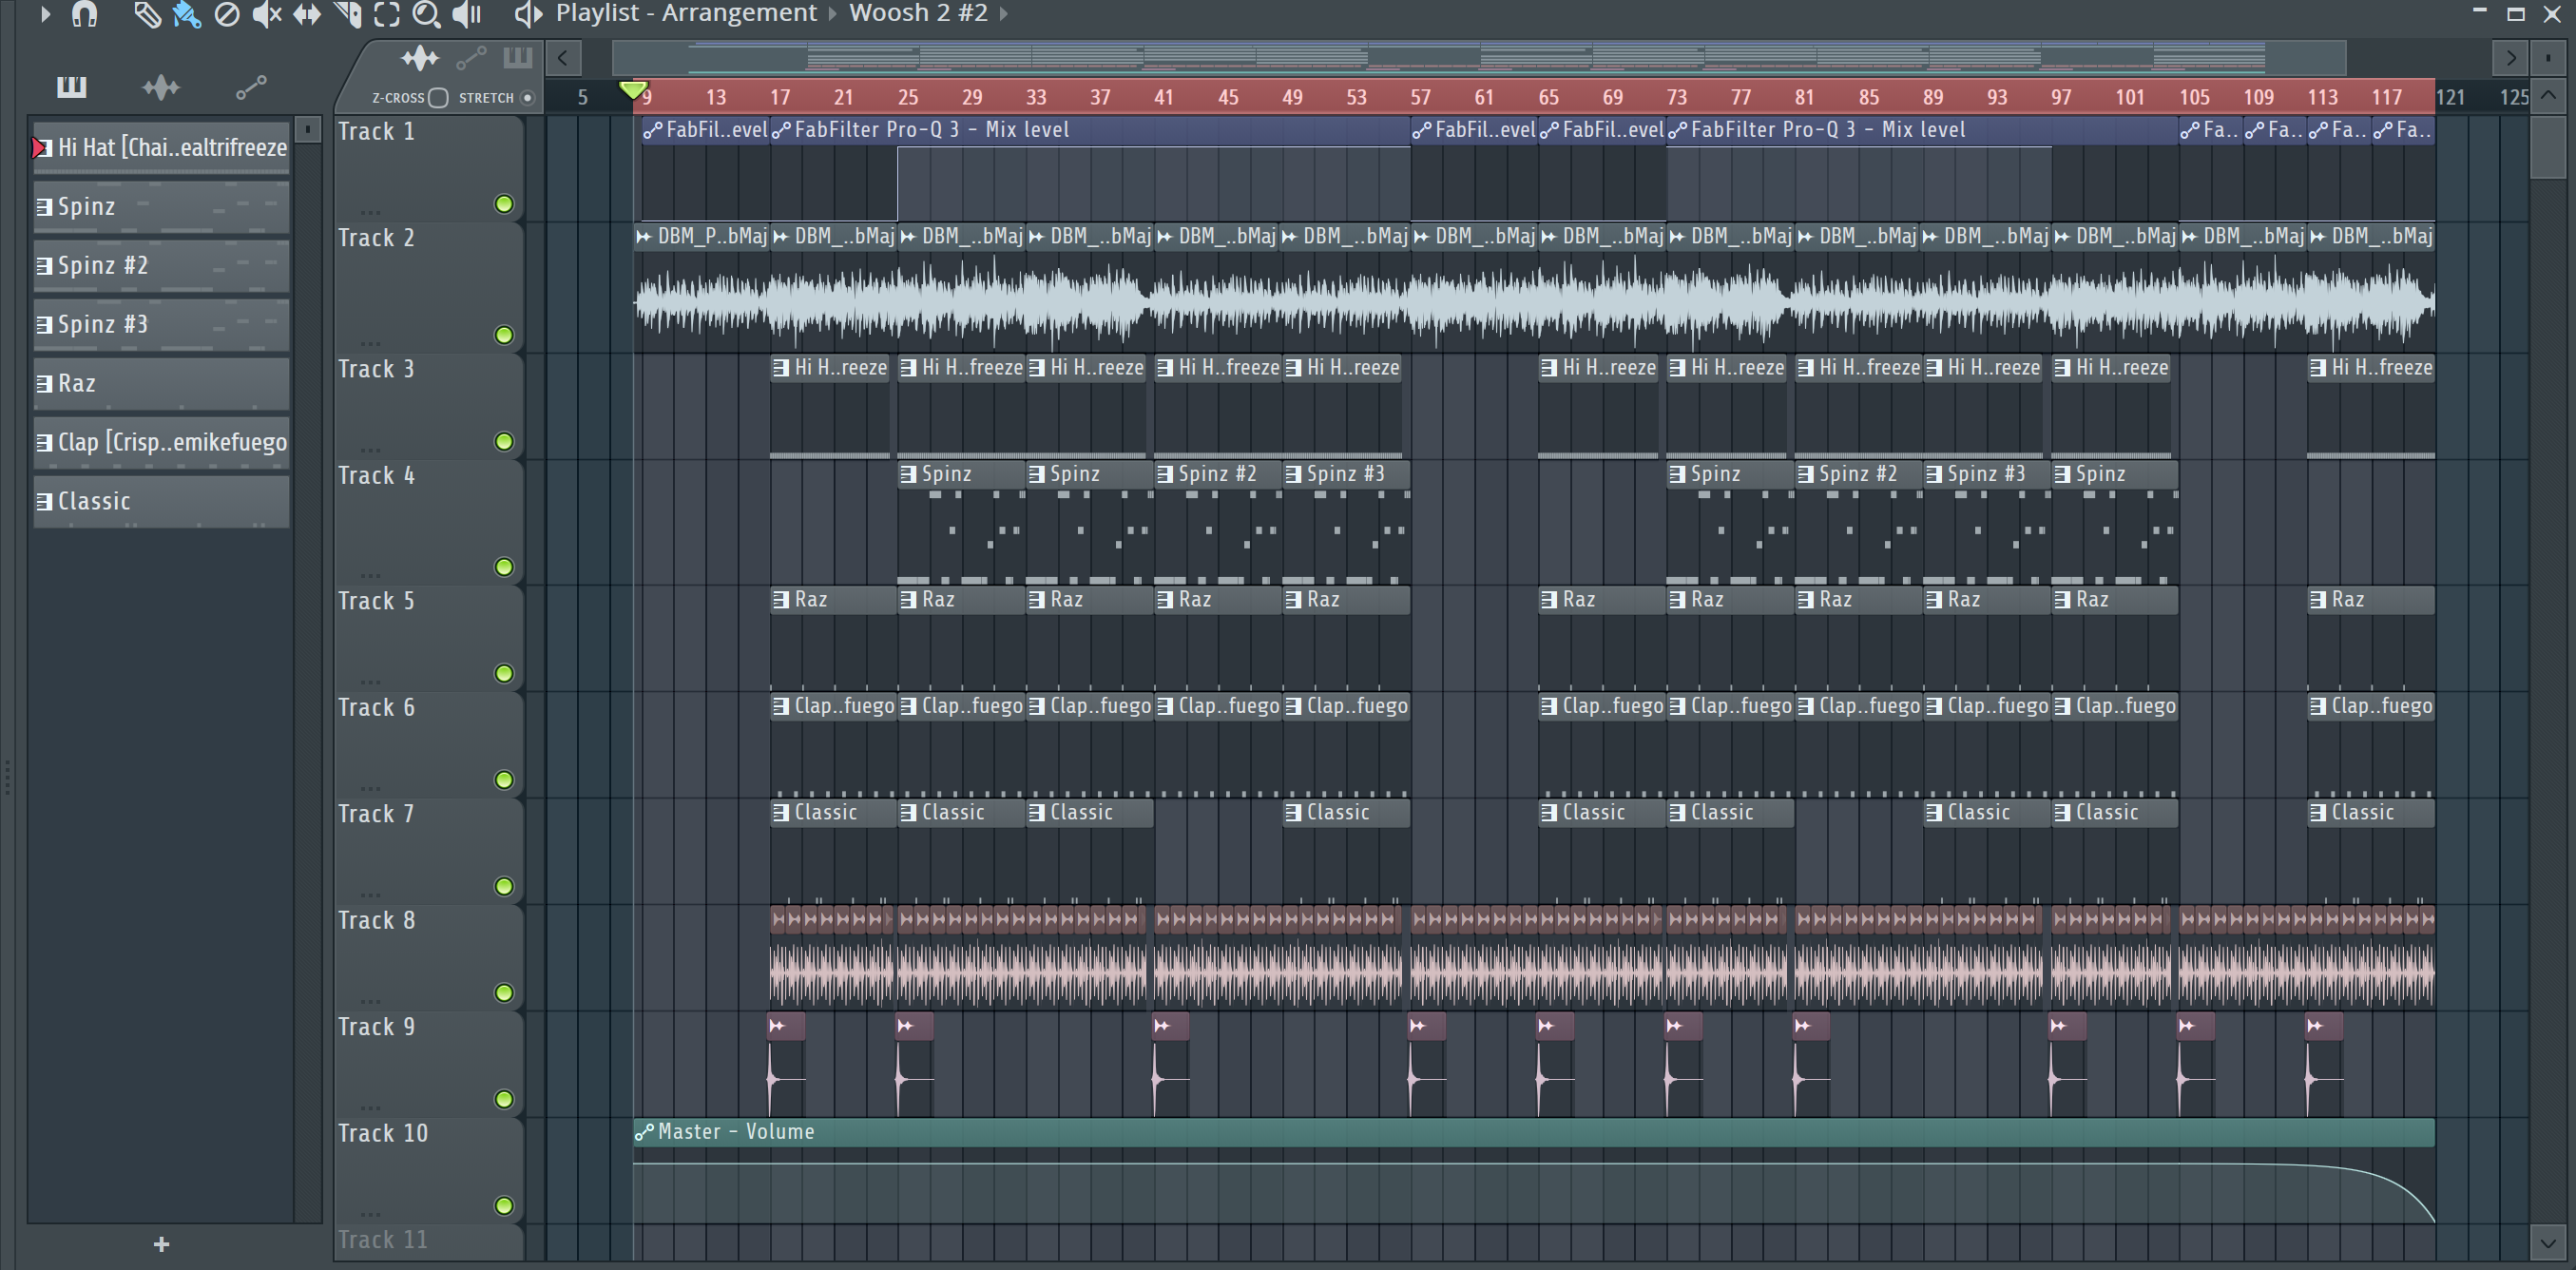Show audio clips in the picker panel

point(161,88)
